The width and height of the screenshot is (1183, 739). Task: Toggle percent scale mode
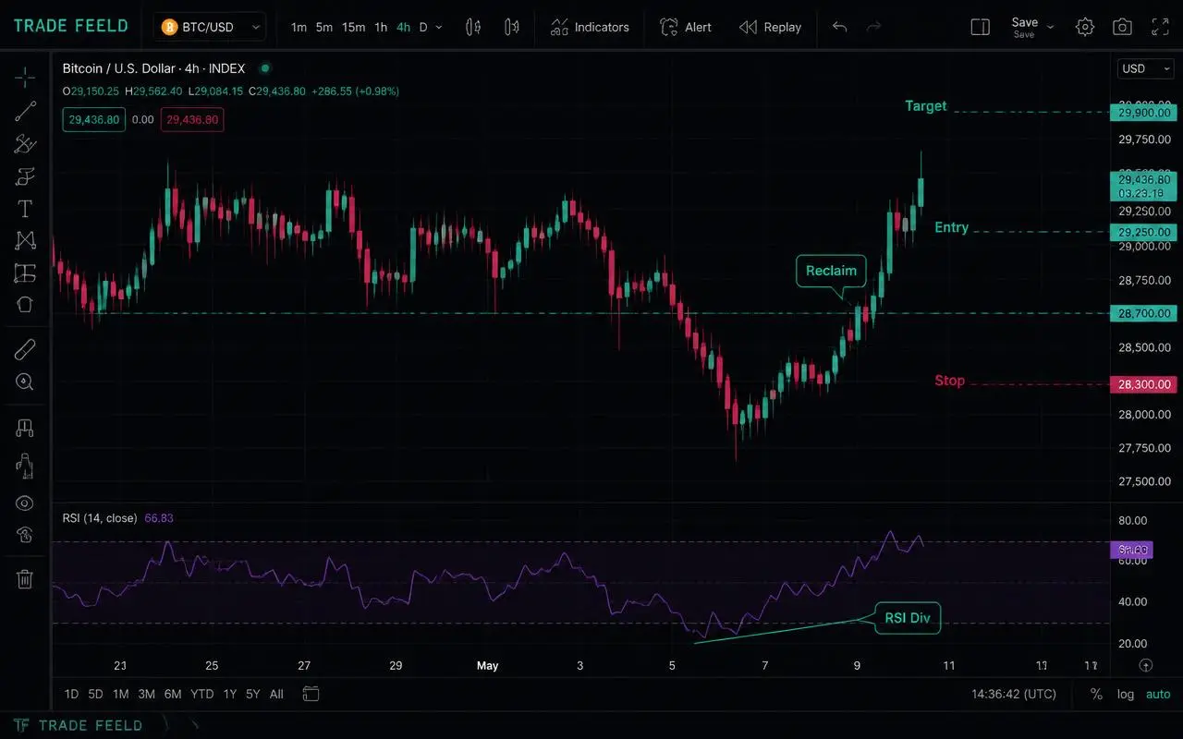click(x=1096, y=694)
